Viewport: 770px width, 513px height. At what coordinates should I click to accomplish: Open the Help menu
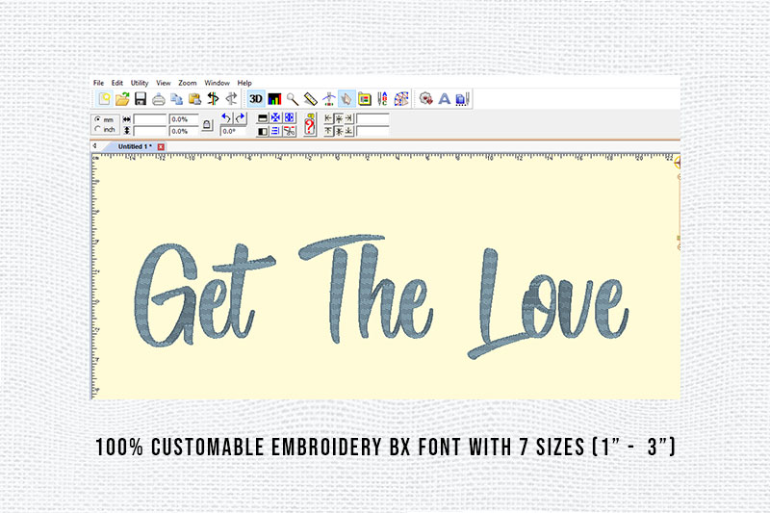click(244, 83)
